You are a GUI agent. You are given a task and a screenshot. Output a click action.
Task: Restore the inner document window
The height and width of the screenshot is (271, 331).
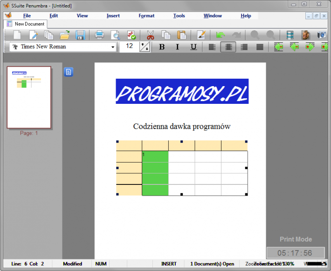pos(316,16)
